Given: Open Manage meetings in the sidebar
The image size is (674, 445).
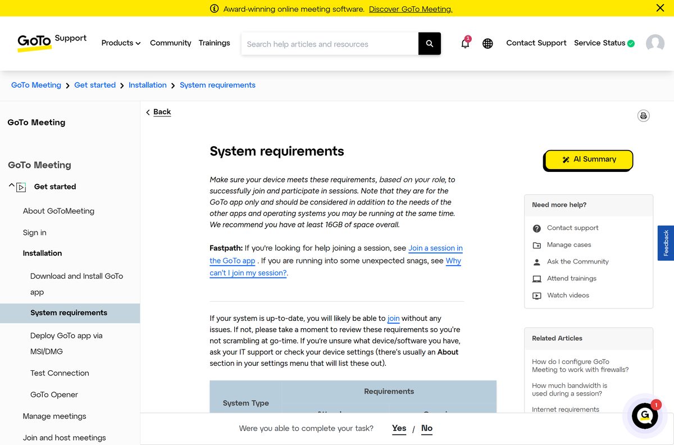Looking at the screenshot, I should click(x=54, y=416).
